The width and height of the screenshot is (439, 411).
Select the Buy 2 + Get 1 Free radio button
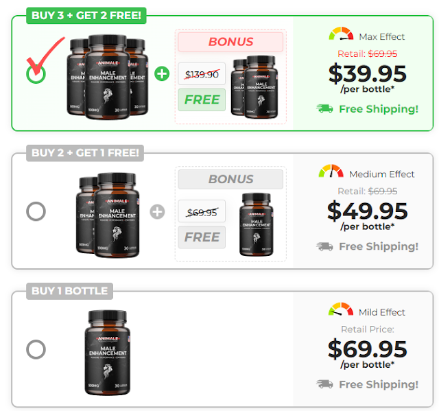coord(36,211)
